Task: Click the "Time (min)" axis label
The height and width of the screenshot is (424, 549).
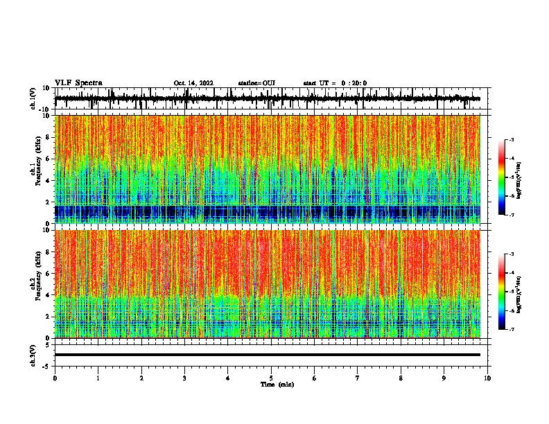Action: coord(277,385)
